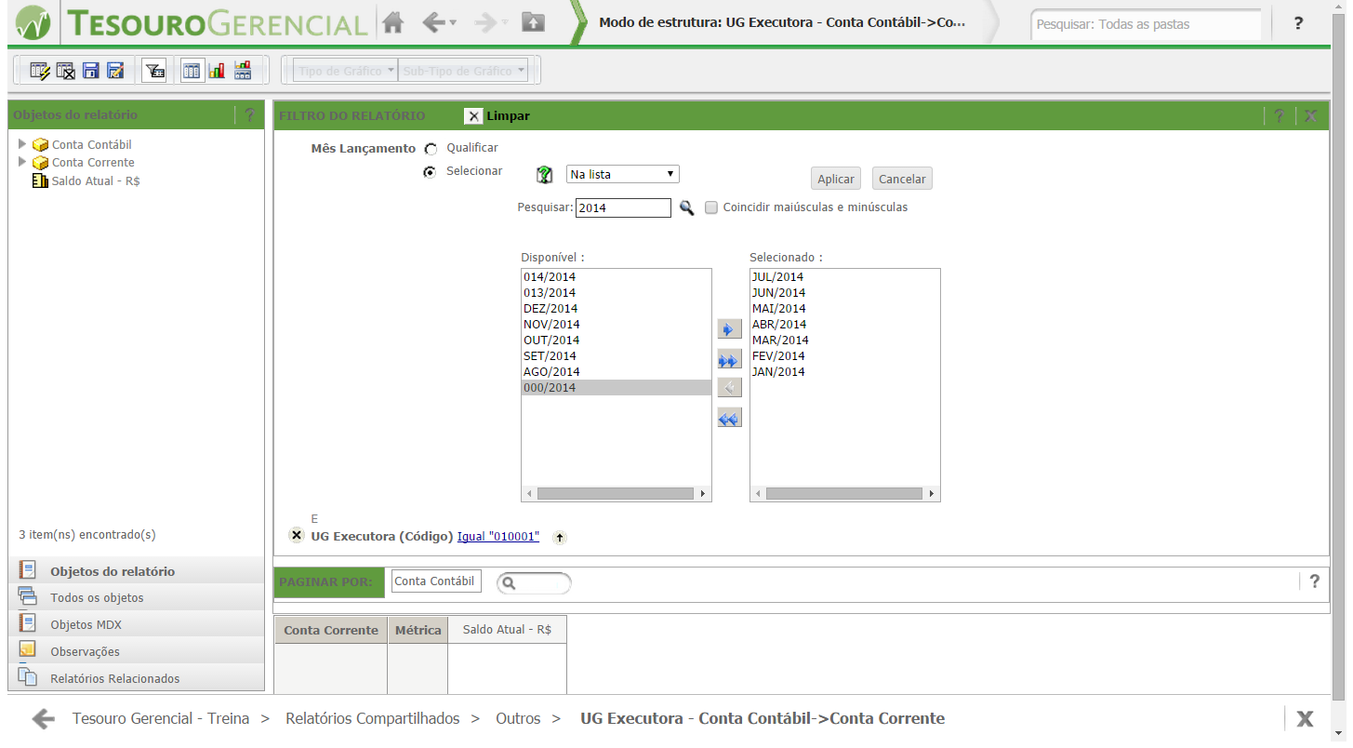This screenshot has height=748, width=1353.
Task: Open the Relatórios Relacionados tab
Action: 136,678
